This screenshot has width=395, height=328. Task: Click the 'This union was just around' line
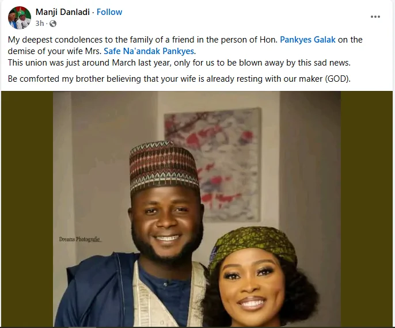tap(179, 63)
